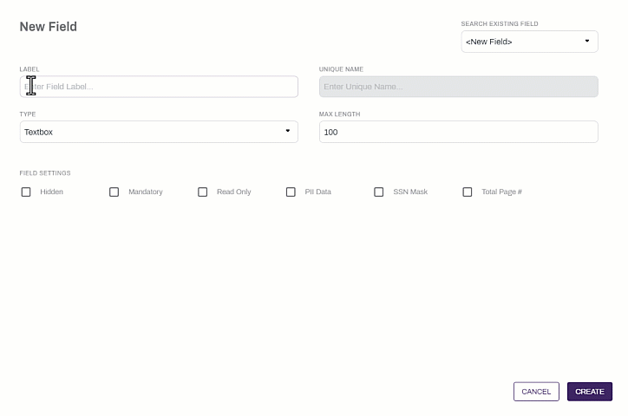Enable the SSN Mask option
This screenshot has width=628, height=416.
[x=379, y=192]
